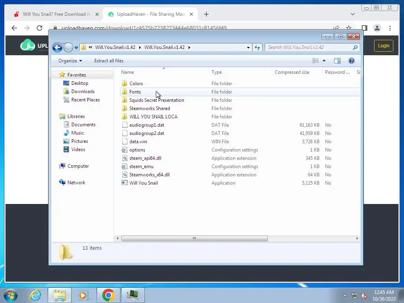404x303 pixels.
Task: Click horizontal scrollbar thumb in file list
Action: 195,238
